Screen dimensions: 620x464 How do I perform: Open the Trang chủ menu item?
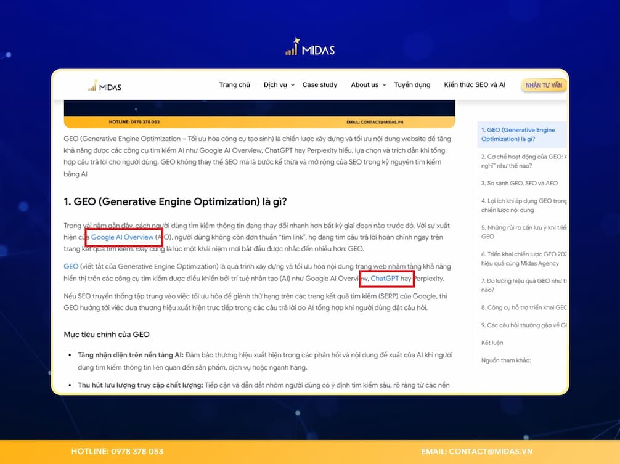click(x=234, y=84)
